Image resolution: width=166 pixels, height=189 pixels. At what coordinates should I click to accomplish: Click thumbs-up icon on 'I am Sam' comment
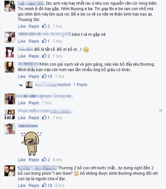44,185
